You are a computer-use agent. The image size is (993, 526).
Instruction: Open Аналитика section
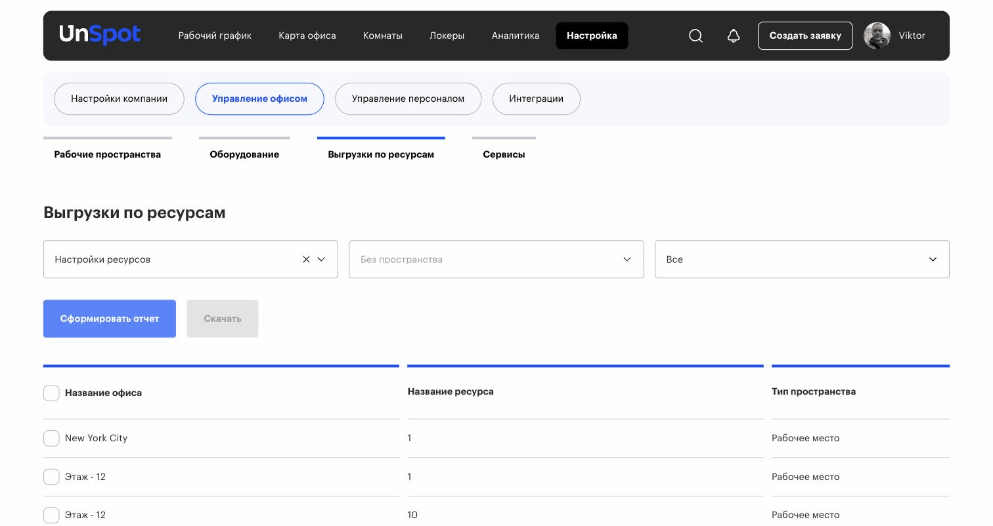(x=516, y=35)
